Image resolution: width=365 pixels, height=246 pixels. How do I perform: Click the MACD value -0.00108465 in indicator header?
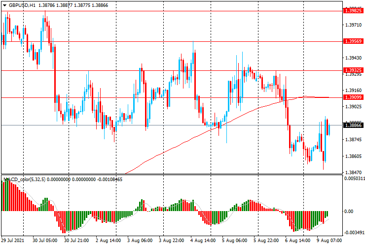pos(109,179)
